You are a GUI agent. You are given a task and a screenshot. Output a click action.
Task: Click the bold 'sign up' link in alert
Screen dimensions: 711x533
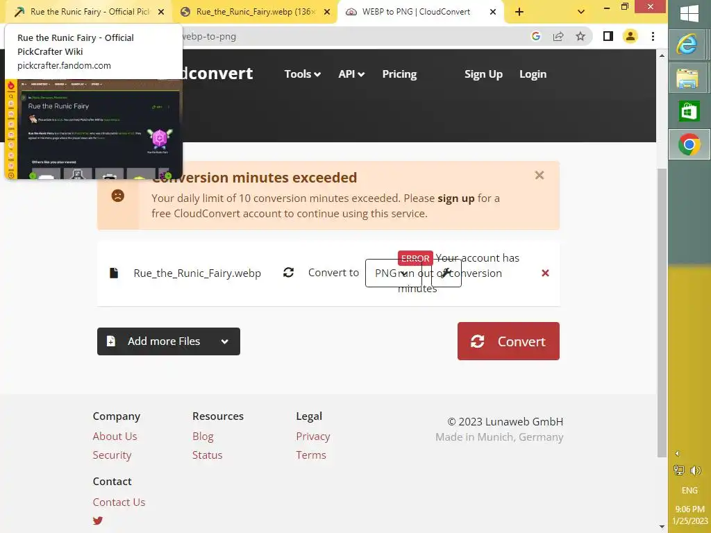(455, 198)
